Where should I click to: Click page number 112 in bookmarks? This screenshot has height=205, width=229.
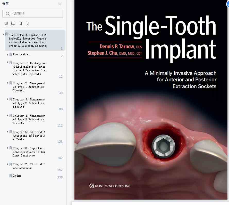(60, 125)
